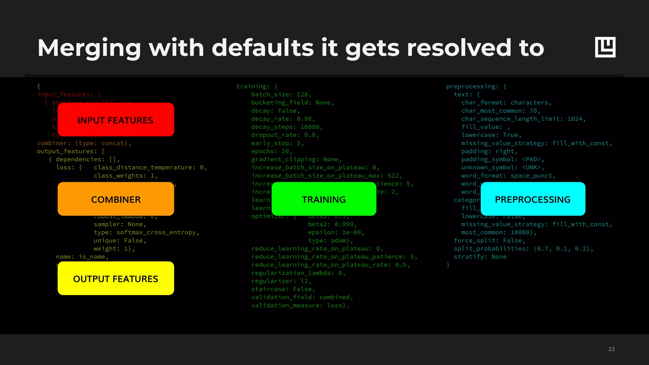Image resolution: width=649 pixels, height=365 pixels.
Task: Select the green TRAINING label box
Action: click(324, 199)
